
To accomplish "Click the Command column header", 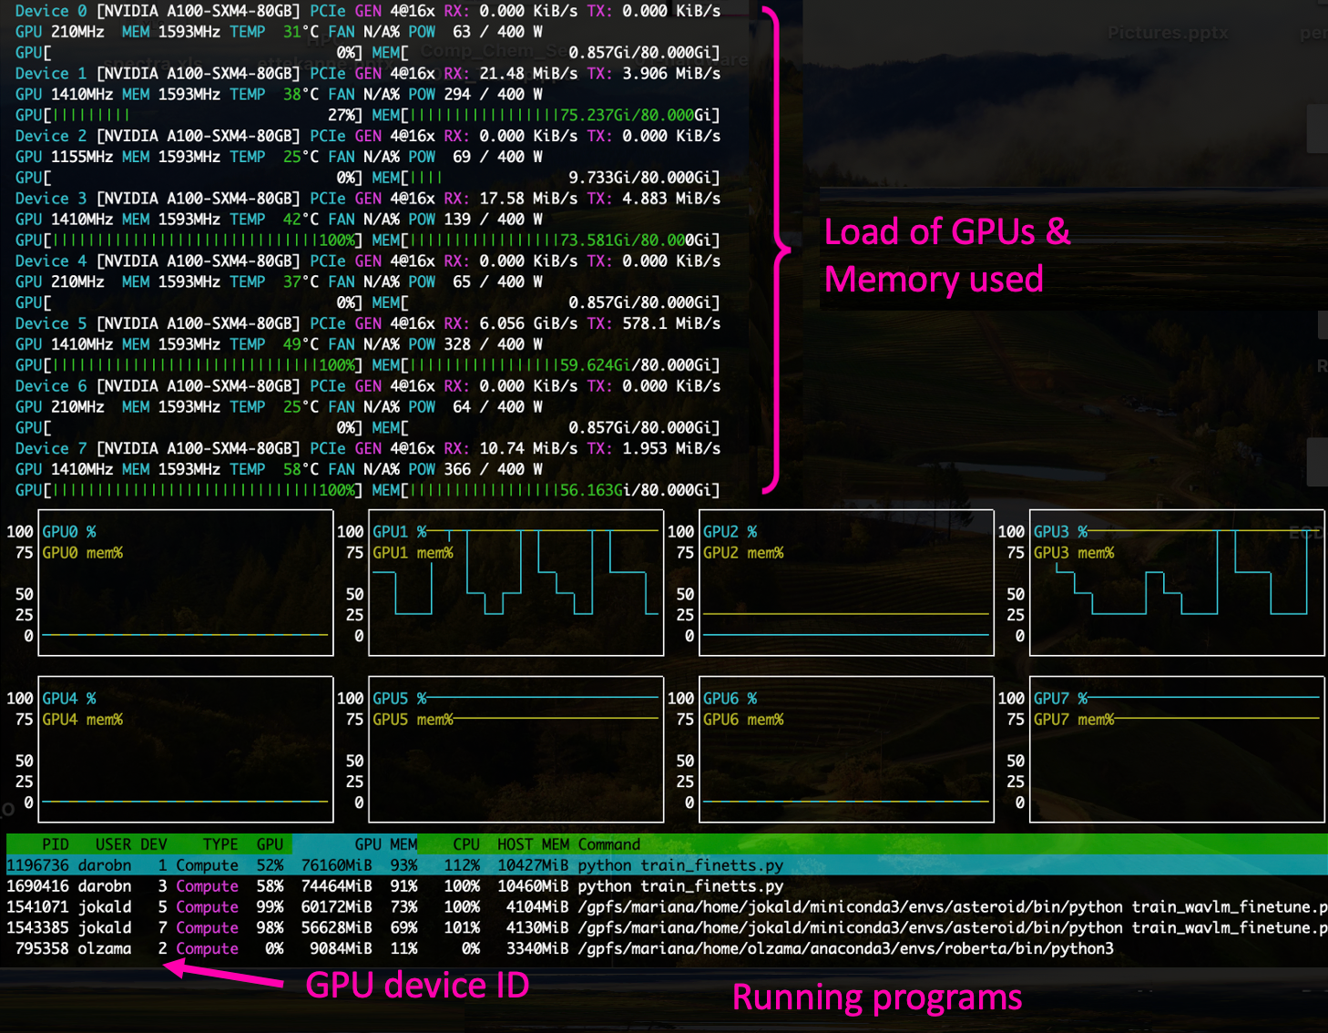I will coord(609,844).
